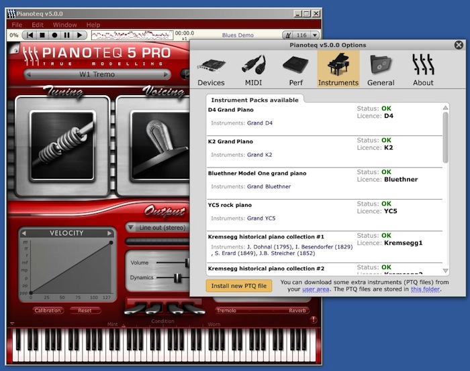Click the Blues Demo file name
Viewport: 470px width, 371px height.
pos(238,35)
